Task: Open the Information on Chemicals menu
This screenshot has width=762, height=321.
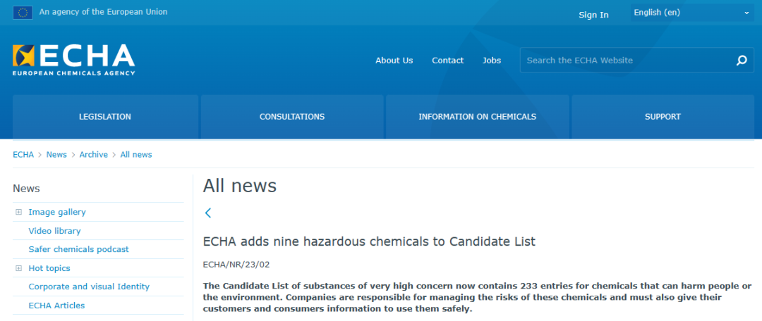Action: click(477, 117)
